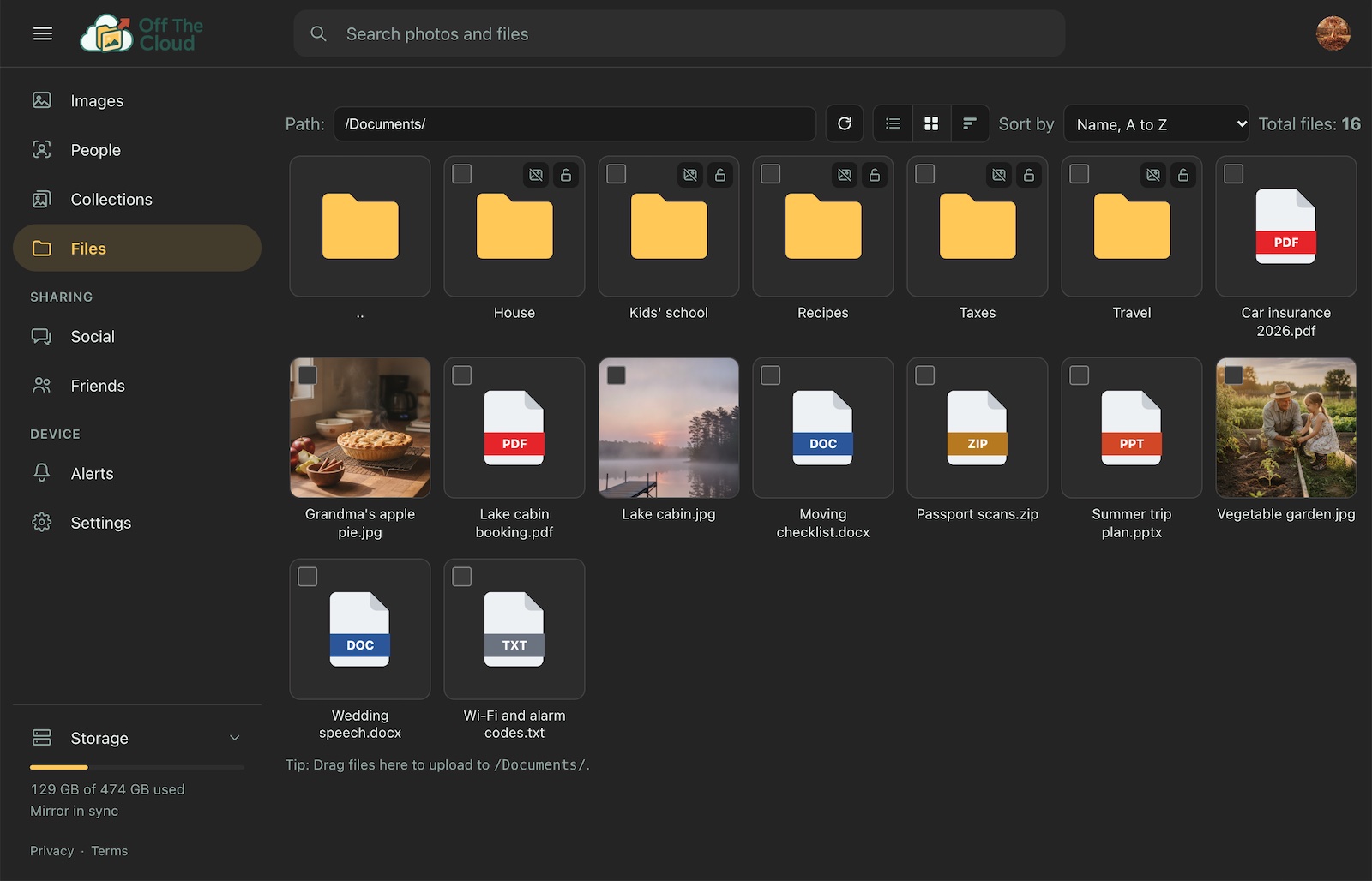Open Lake cabin.jpg thumbnail
This screenshot has width=1372, height=881.
pyautogui.click(x=669, y=428)
